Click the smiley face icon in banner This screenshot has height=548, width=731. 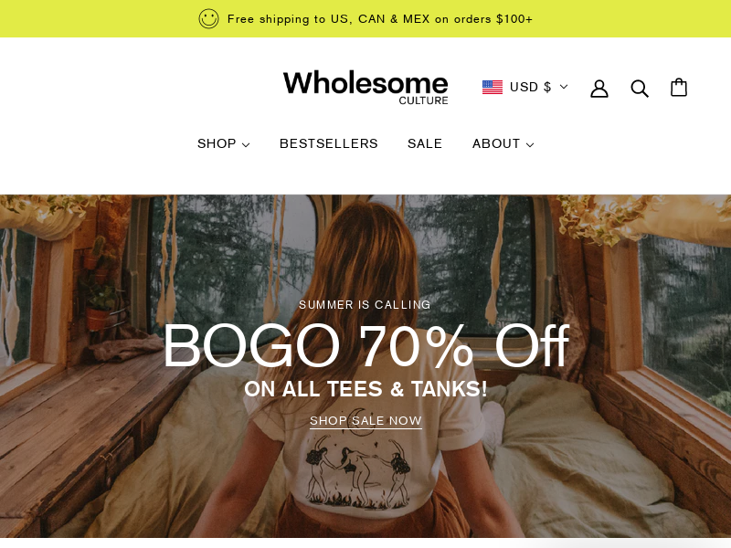[208, 19]
